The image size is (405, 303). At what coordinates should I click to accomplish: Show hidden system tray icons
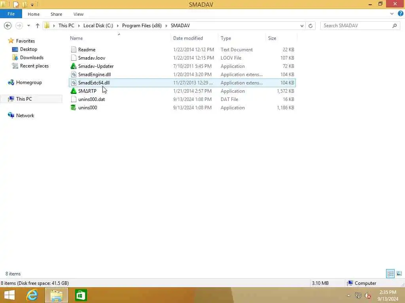point(349,296)
